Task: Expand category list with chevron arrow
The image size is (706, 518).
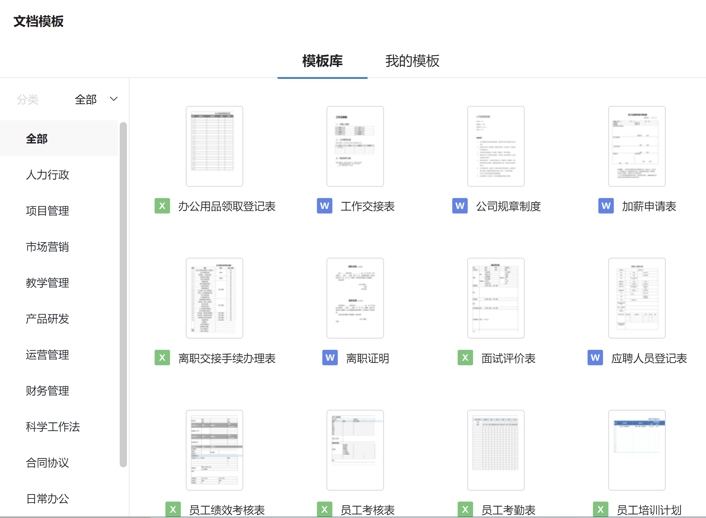Action: tap(114, 99)
